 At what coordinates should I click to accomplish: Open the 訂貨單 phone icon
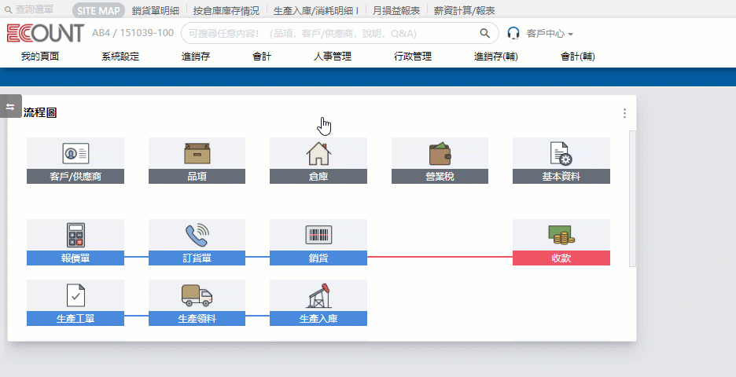197,235
